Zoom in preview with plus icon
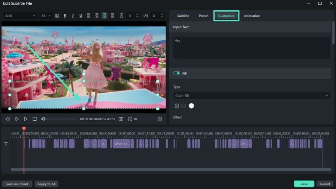The height and width of the screenshot is (189, 336). pos(160,119)
